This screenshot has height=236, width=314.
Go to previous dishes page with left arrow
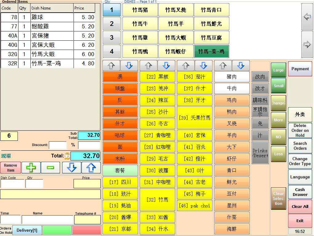[307, 17]
